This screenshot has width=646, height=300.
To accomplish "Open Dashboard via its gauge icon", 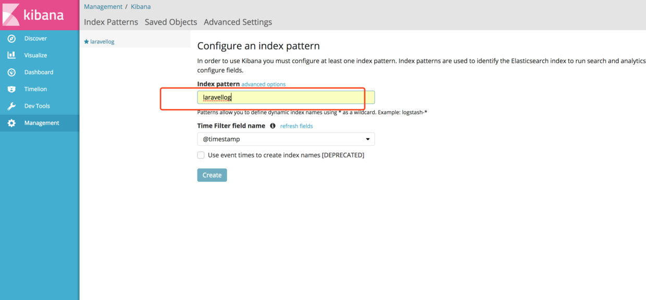I will click(11, 72).
